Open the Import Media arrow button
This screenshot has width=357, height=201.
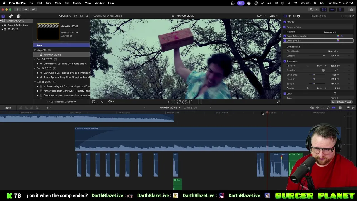(x=17, y=9)
